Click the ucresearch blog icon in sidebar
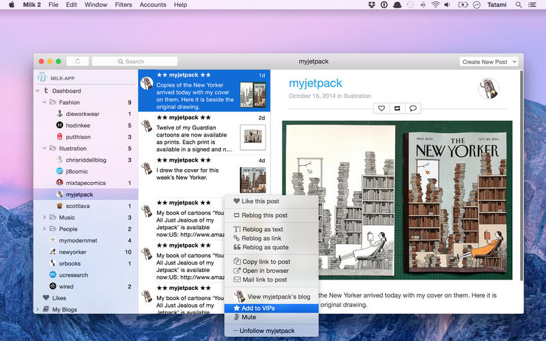 pos(53,274)
